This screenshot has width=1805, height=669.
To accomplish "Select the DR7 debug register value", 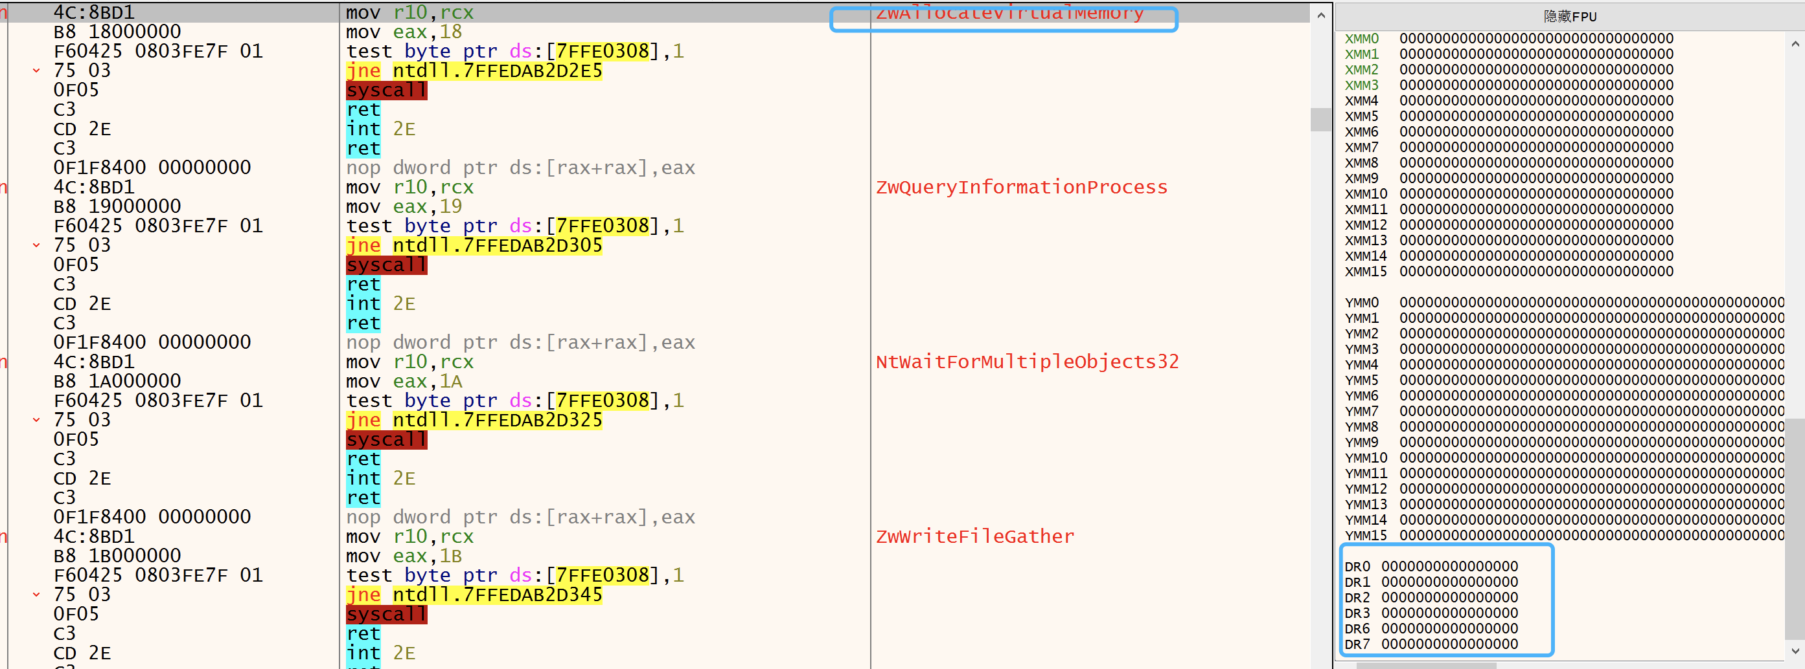I will click(1450, 644).
